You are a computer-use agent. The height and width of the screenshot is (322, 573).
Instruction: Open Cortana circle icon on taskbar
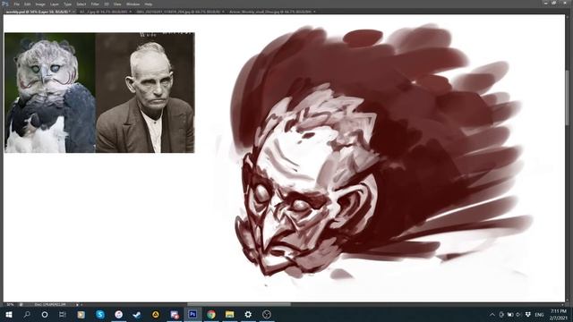click(x=45, y=314)
